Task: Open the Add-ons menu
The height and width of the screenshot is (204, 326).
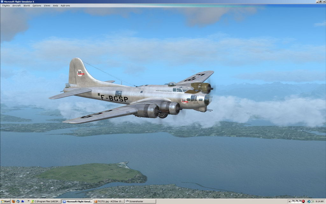Action: pyautogui.click(x=65, y=6)
